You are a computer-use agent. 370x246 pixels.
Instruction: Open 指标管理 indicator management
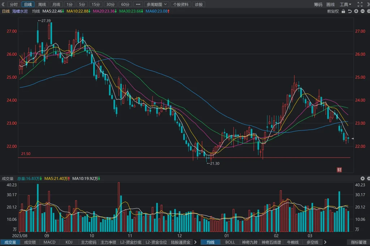click(x=358, y=242)
